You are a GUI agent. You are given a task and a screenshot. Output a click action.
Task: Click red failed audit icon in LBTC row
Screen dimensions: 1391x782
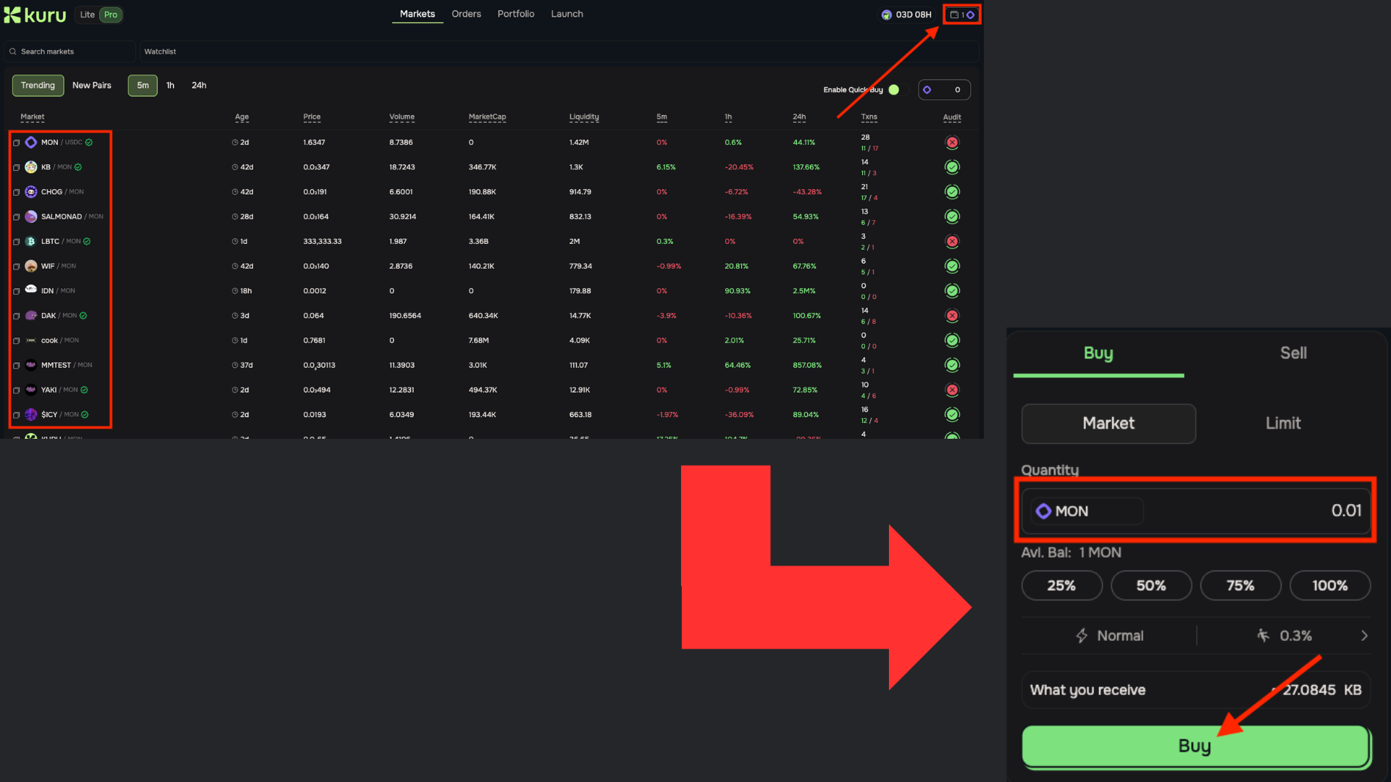click(x=952, y=241)
